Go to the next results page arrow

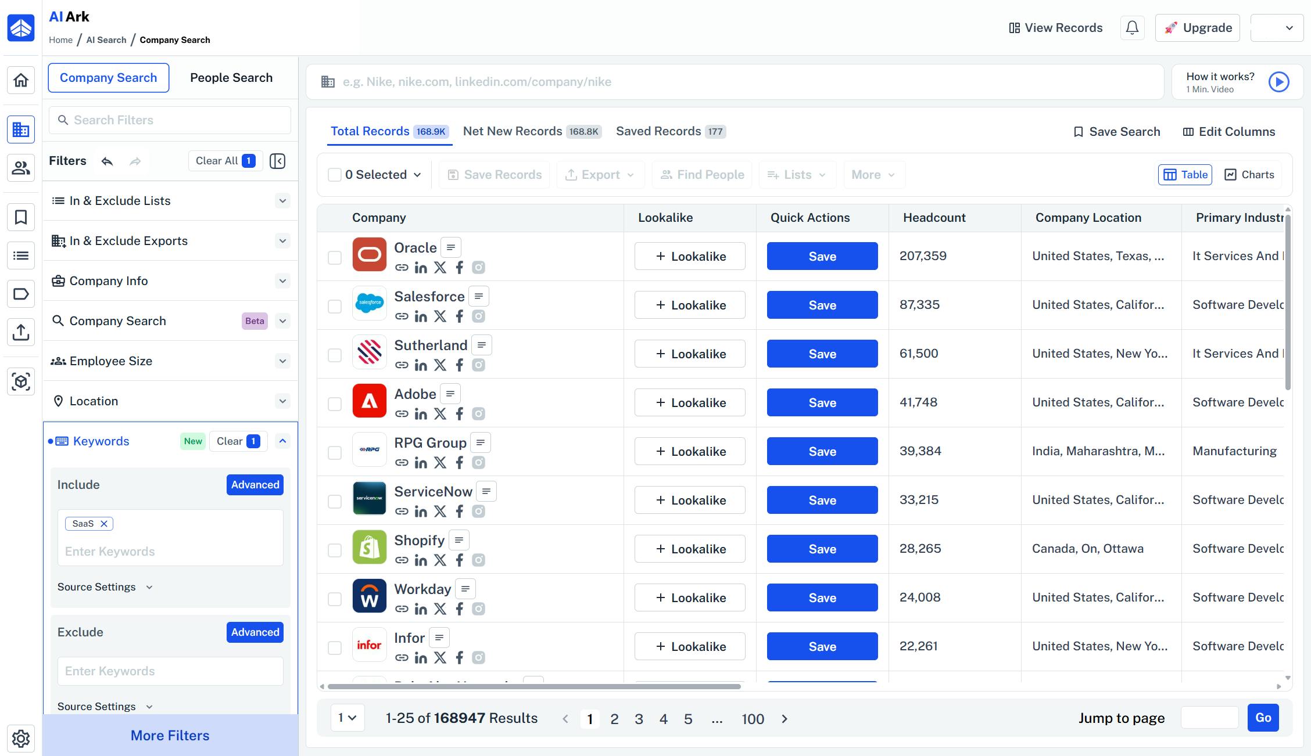coord(785,719)
